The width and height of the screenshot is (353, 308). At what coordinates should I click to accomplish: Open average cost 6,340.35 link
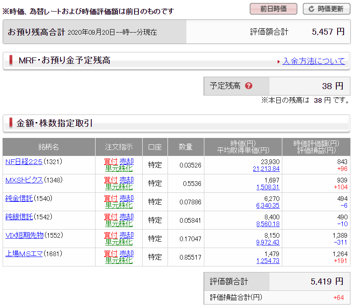[268, 206]
